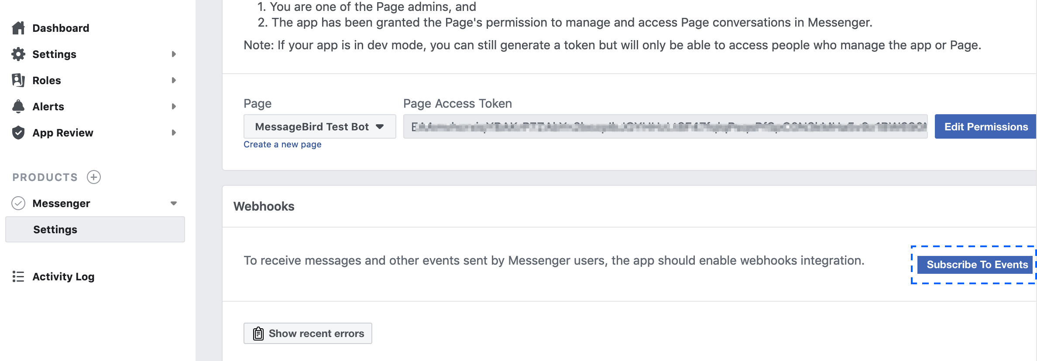Expand the Alerts submenu arrow
This screenshot has width=1037, height=361.
point(174,106)
